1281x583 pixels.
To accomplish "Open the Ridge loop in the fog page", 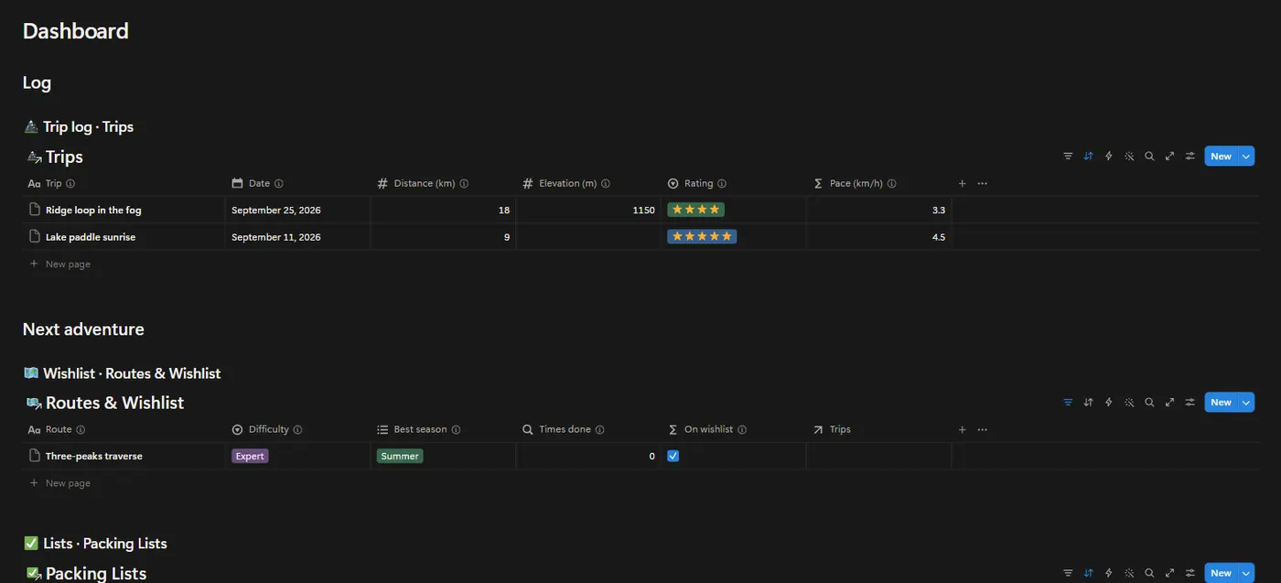I will click(93, 211).
